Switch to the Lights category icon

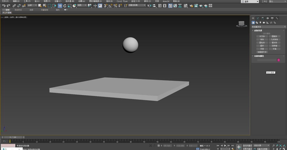tap(260, 23)
